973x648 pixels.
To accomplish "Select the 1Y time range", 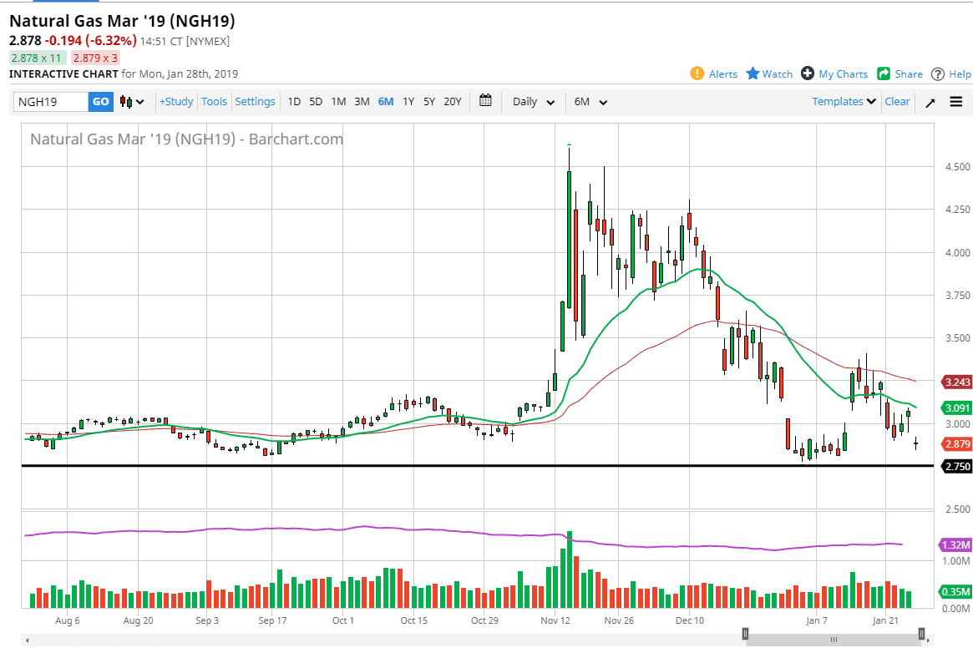I will point(408,101).
